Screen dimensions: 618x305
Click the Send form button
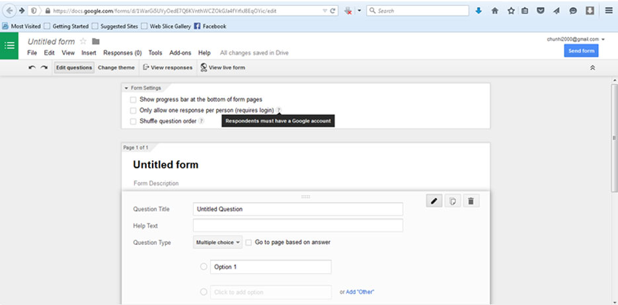coord(581,51)
